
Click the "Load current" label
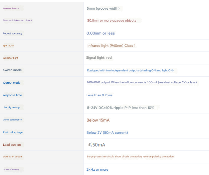point(12,145)
